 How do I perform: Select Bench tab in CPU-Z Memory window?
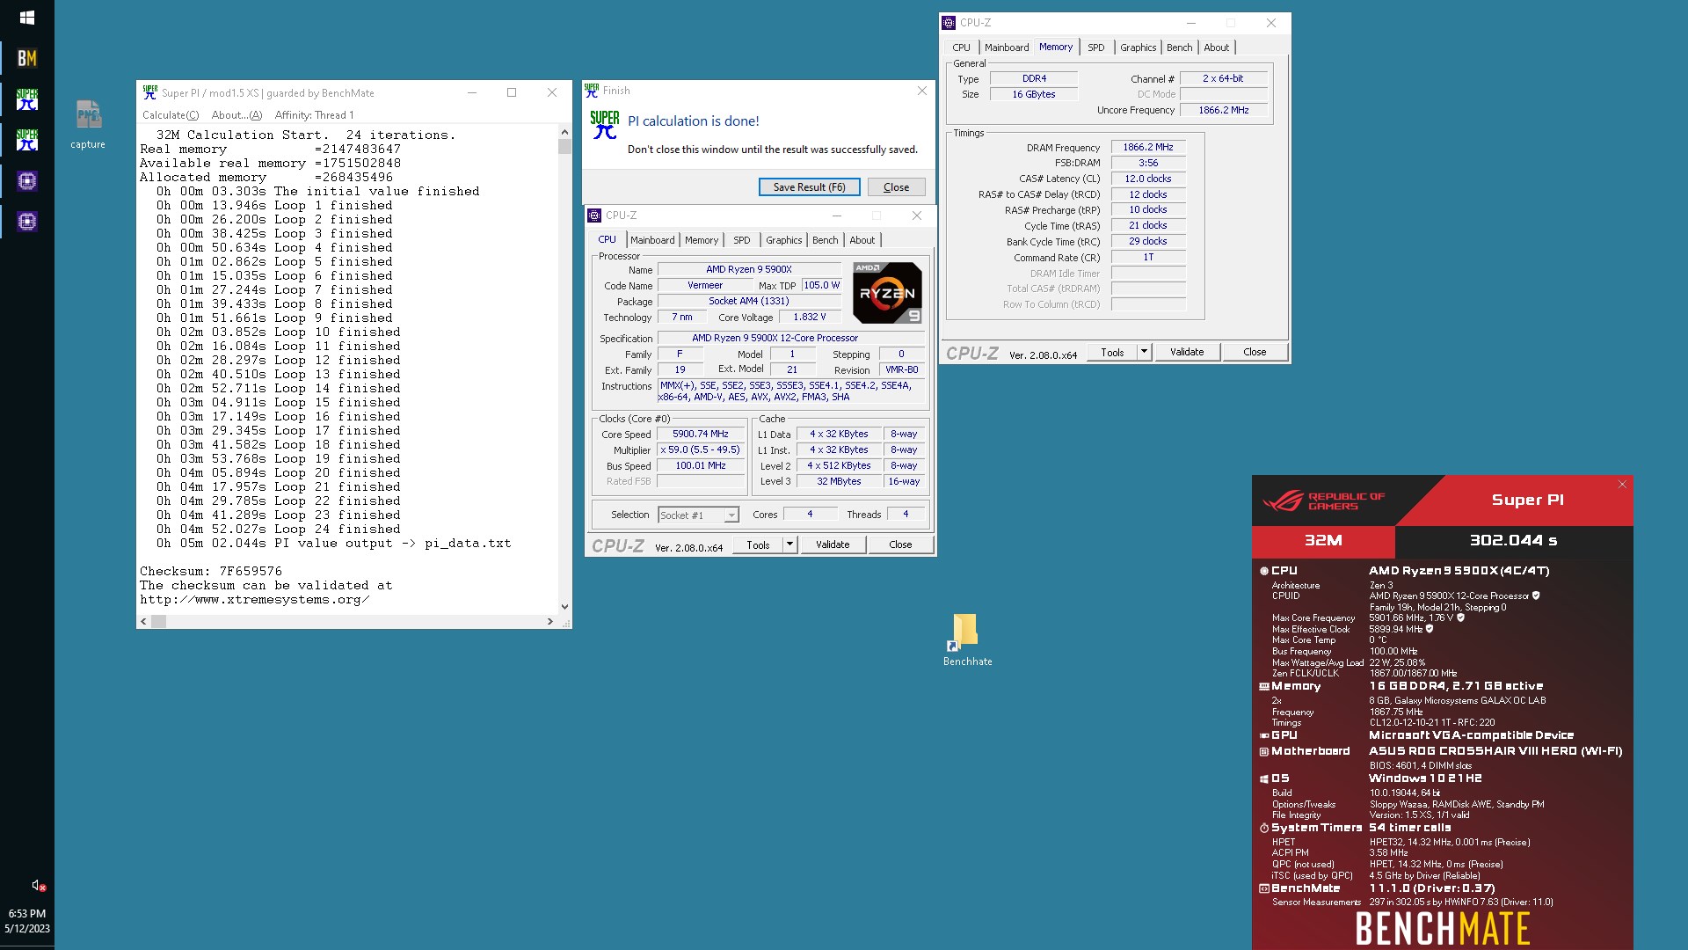(x=1179, y=47)
